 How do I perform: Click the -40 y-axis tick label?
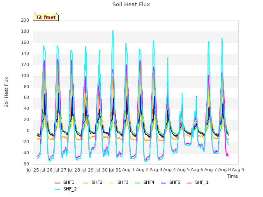(x=25, y=153)
